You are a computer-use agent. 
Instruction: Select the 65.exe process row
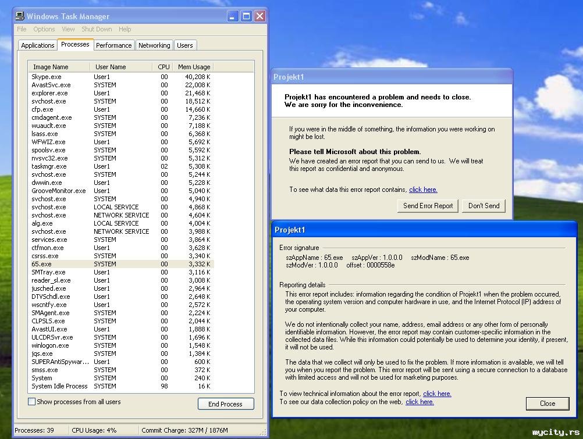[x=42, y=264]
